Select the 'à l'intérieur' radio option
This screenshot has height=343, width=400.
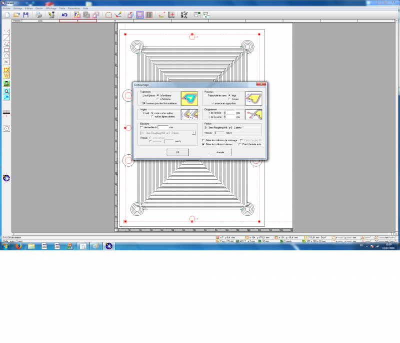(158, 99)
